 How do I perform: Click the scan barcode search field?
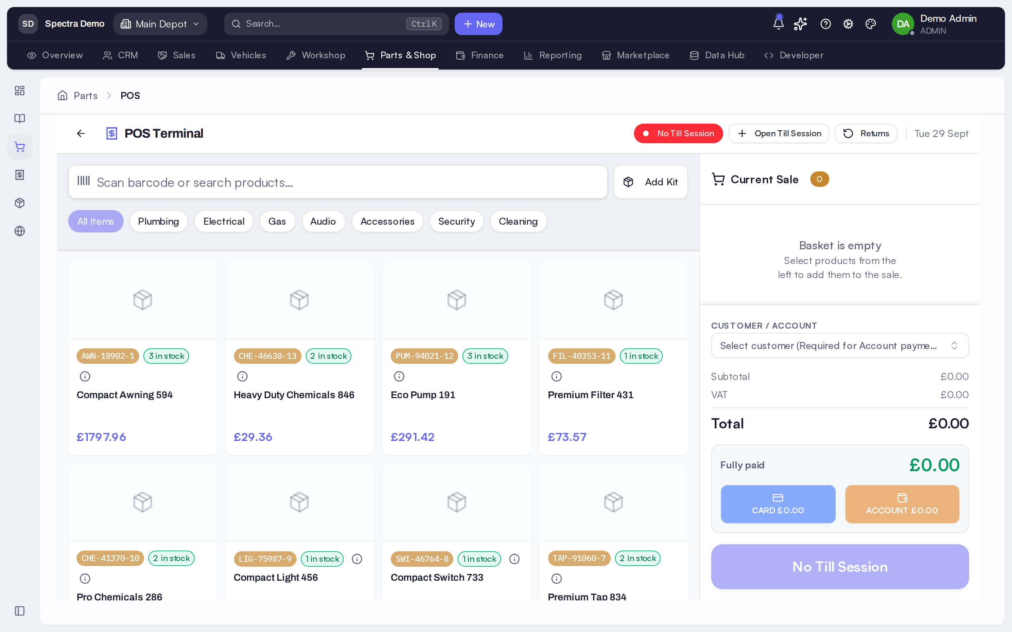(x=338, y=182)
